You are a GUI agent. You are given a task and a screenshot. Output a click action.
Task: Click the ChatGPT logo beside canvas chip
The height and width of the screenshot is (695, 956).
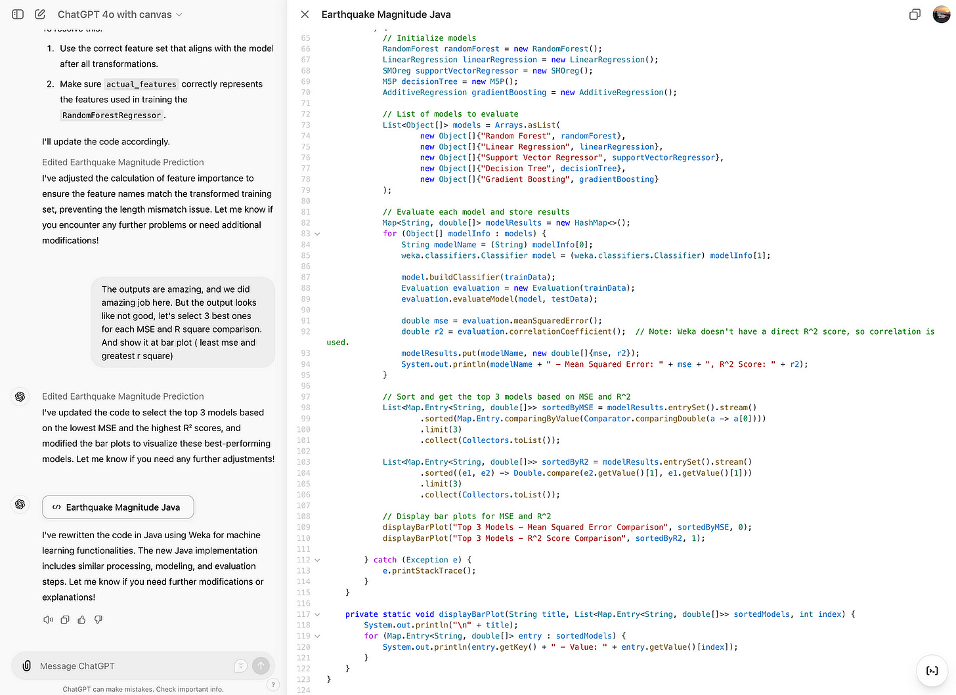pos(20,504)
